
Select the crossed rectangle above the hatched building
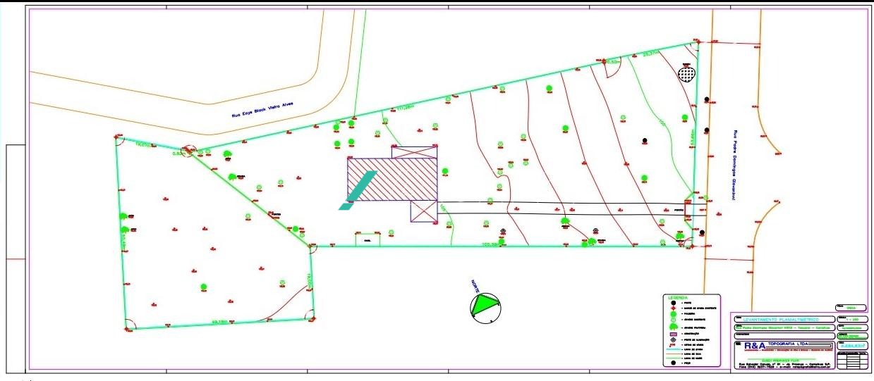(414, 152)
